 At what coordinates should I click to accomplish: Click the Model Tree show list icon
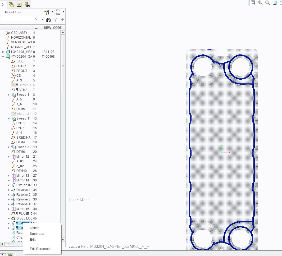[58, 12]
